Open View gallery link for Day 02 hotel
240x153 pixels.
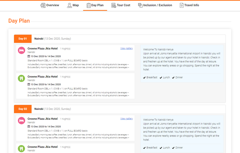[x=127, y=119]
